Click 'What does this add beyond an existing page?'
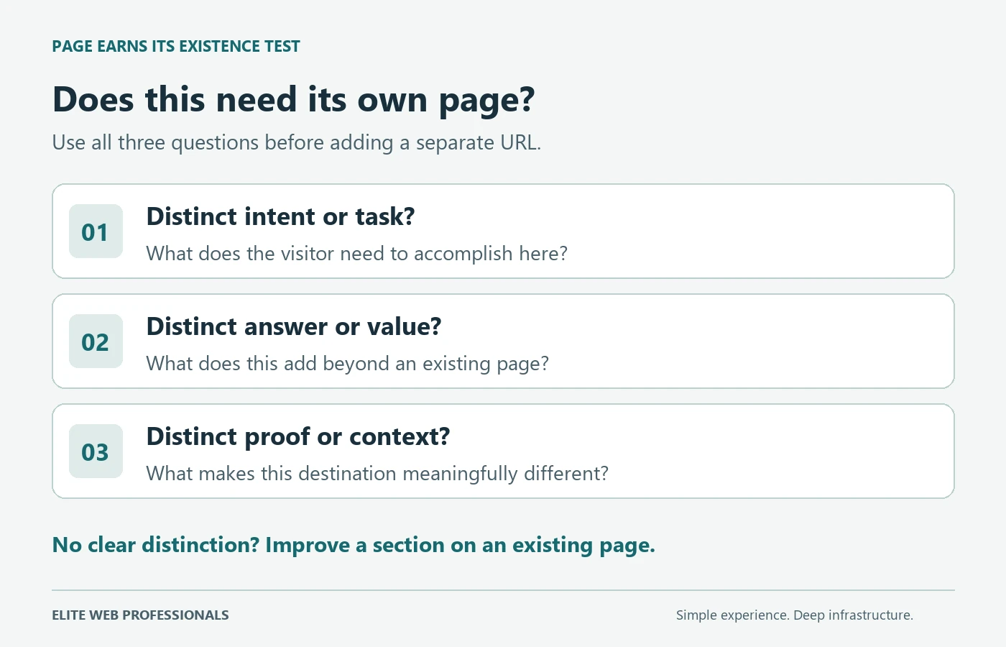 point(347,364)
